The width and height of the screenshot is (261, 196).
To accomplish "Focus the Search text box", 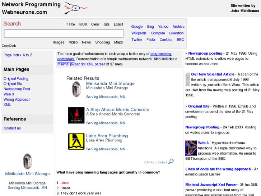I will click(64, 34).
